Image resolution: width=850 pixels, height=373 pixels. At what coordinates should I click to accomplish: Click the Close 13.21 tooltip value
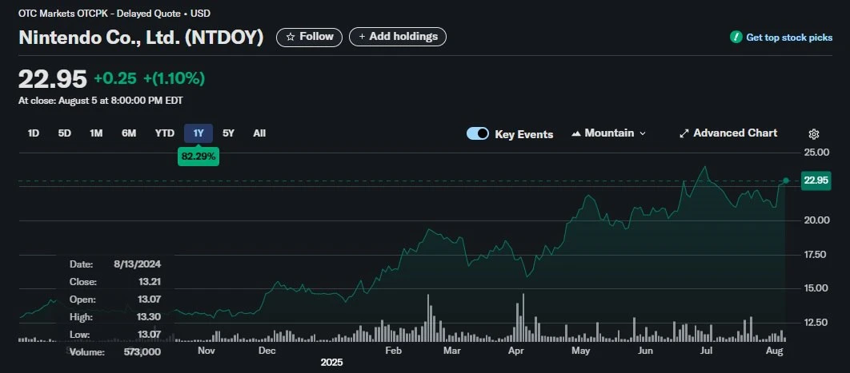[149, 282]
